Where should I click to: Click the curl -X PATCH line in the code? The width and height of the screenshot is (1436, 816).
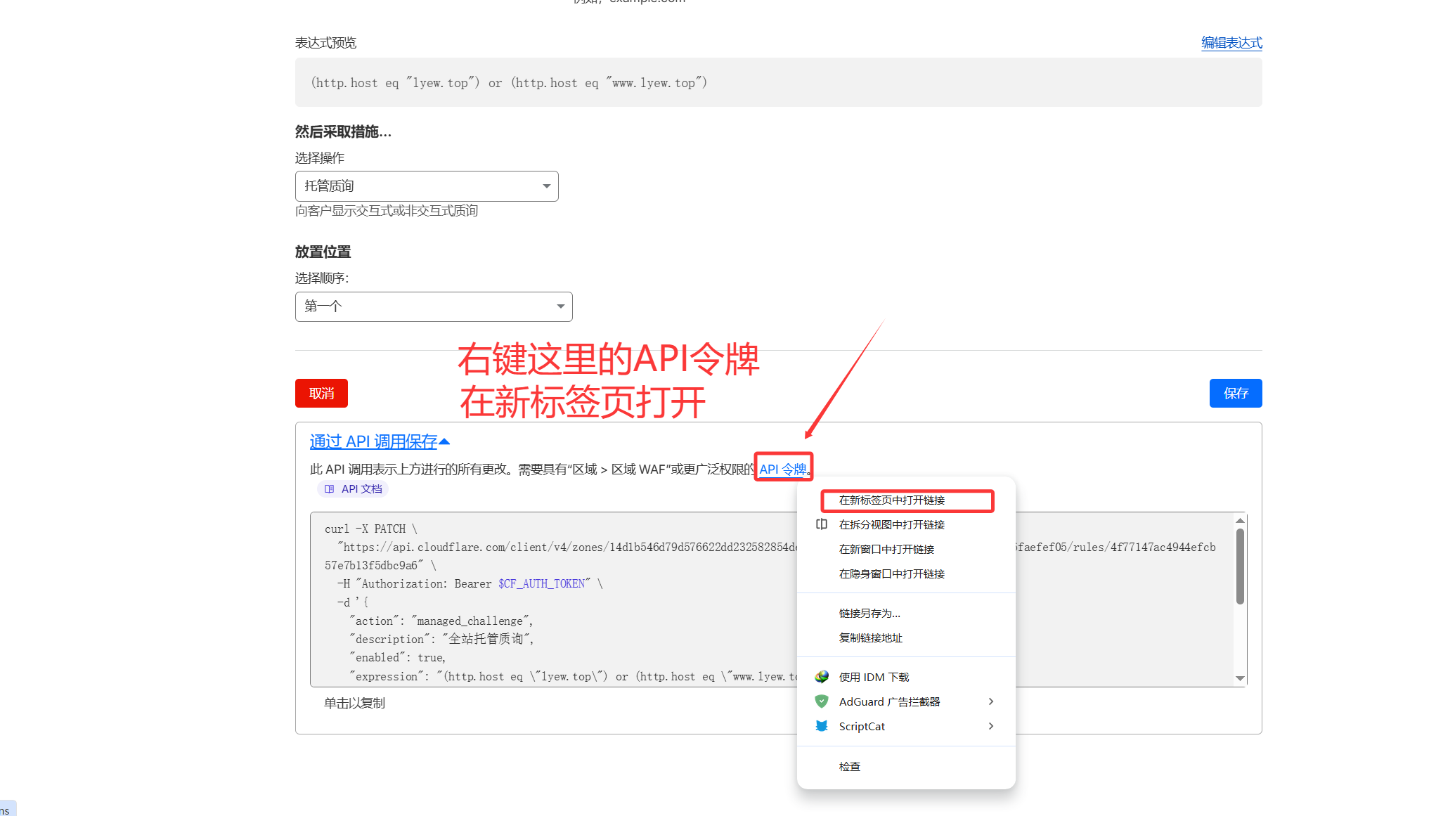[371, 529]
